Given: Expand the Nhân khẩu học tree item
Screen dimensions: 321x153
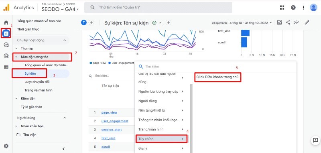Looking at the screenshot, I should coord(16,126).
